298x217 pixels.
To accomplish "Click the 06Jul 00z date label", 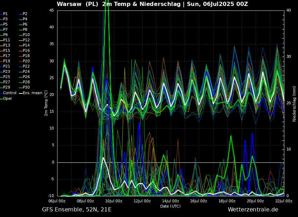I will pyautogui.click(x=57, y=201).
